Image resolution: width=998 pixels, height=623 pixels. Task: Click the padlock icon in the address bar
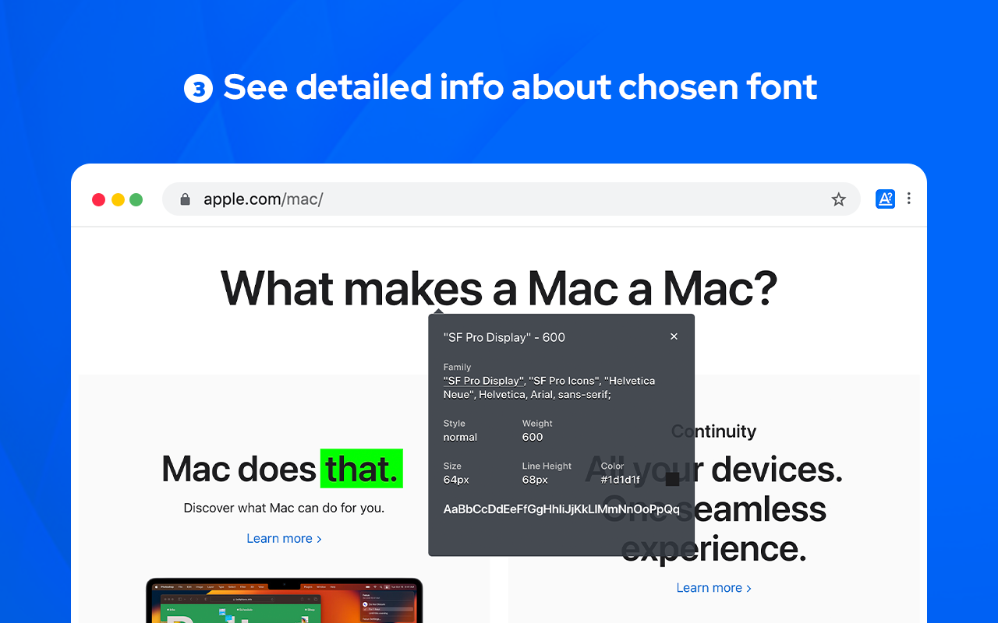185,199
